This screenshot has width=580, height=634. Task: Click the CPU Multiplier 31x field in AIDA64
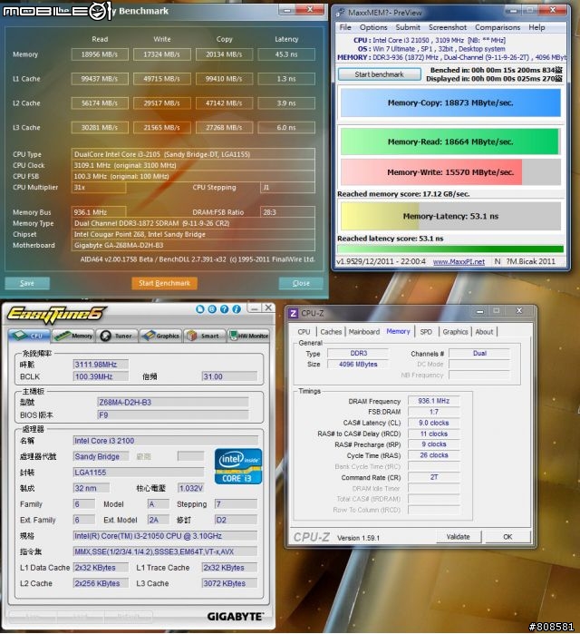click(99, 187)
